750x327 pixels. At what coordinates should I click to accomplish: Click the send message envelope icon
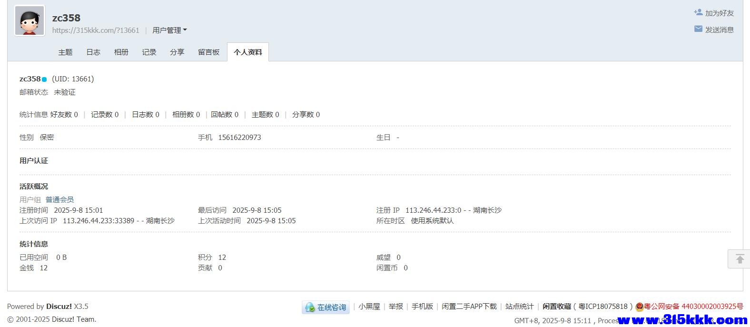pos(698,30)
